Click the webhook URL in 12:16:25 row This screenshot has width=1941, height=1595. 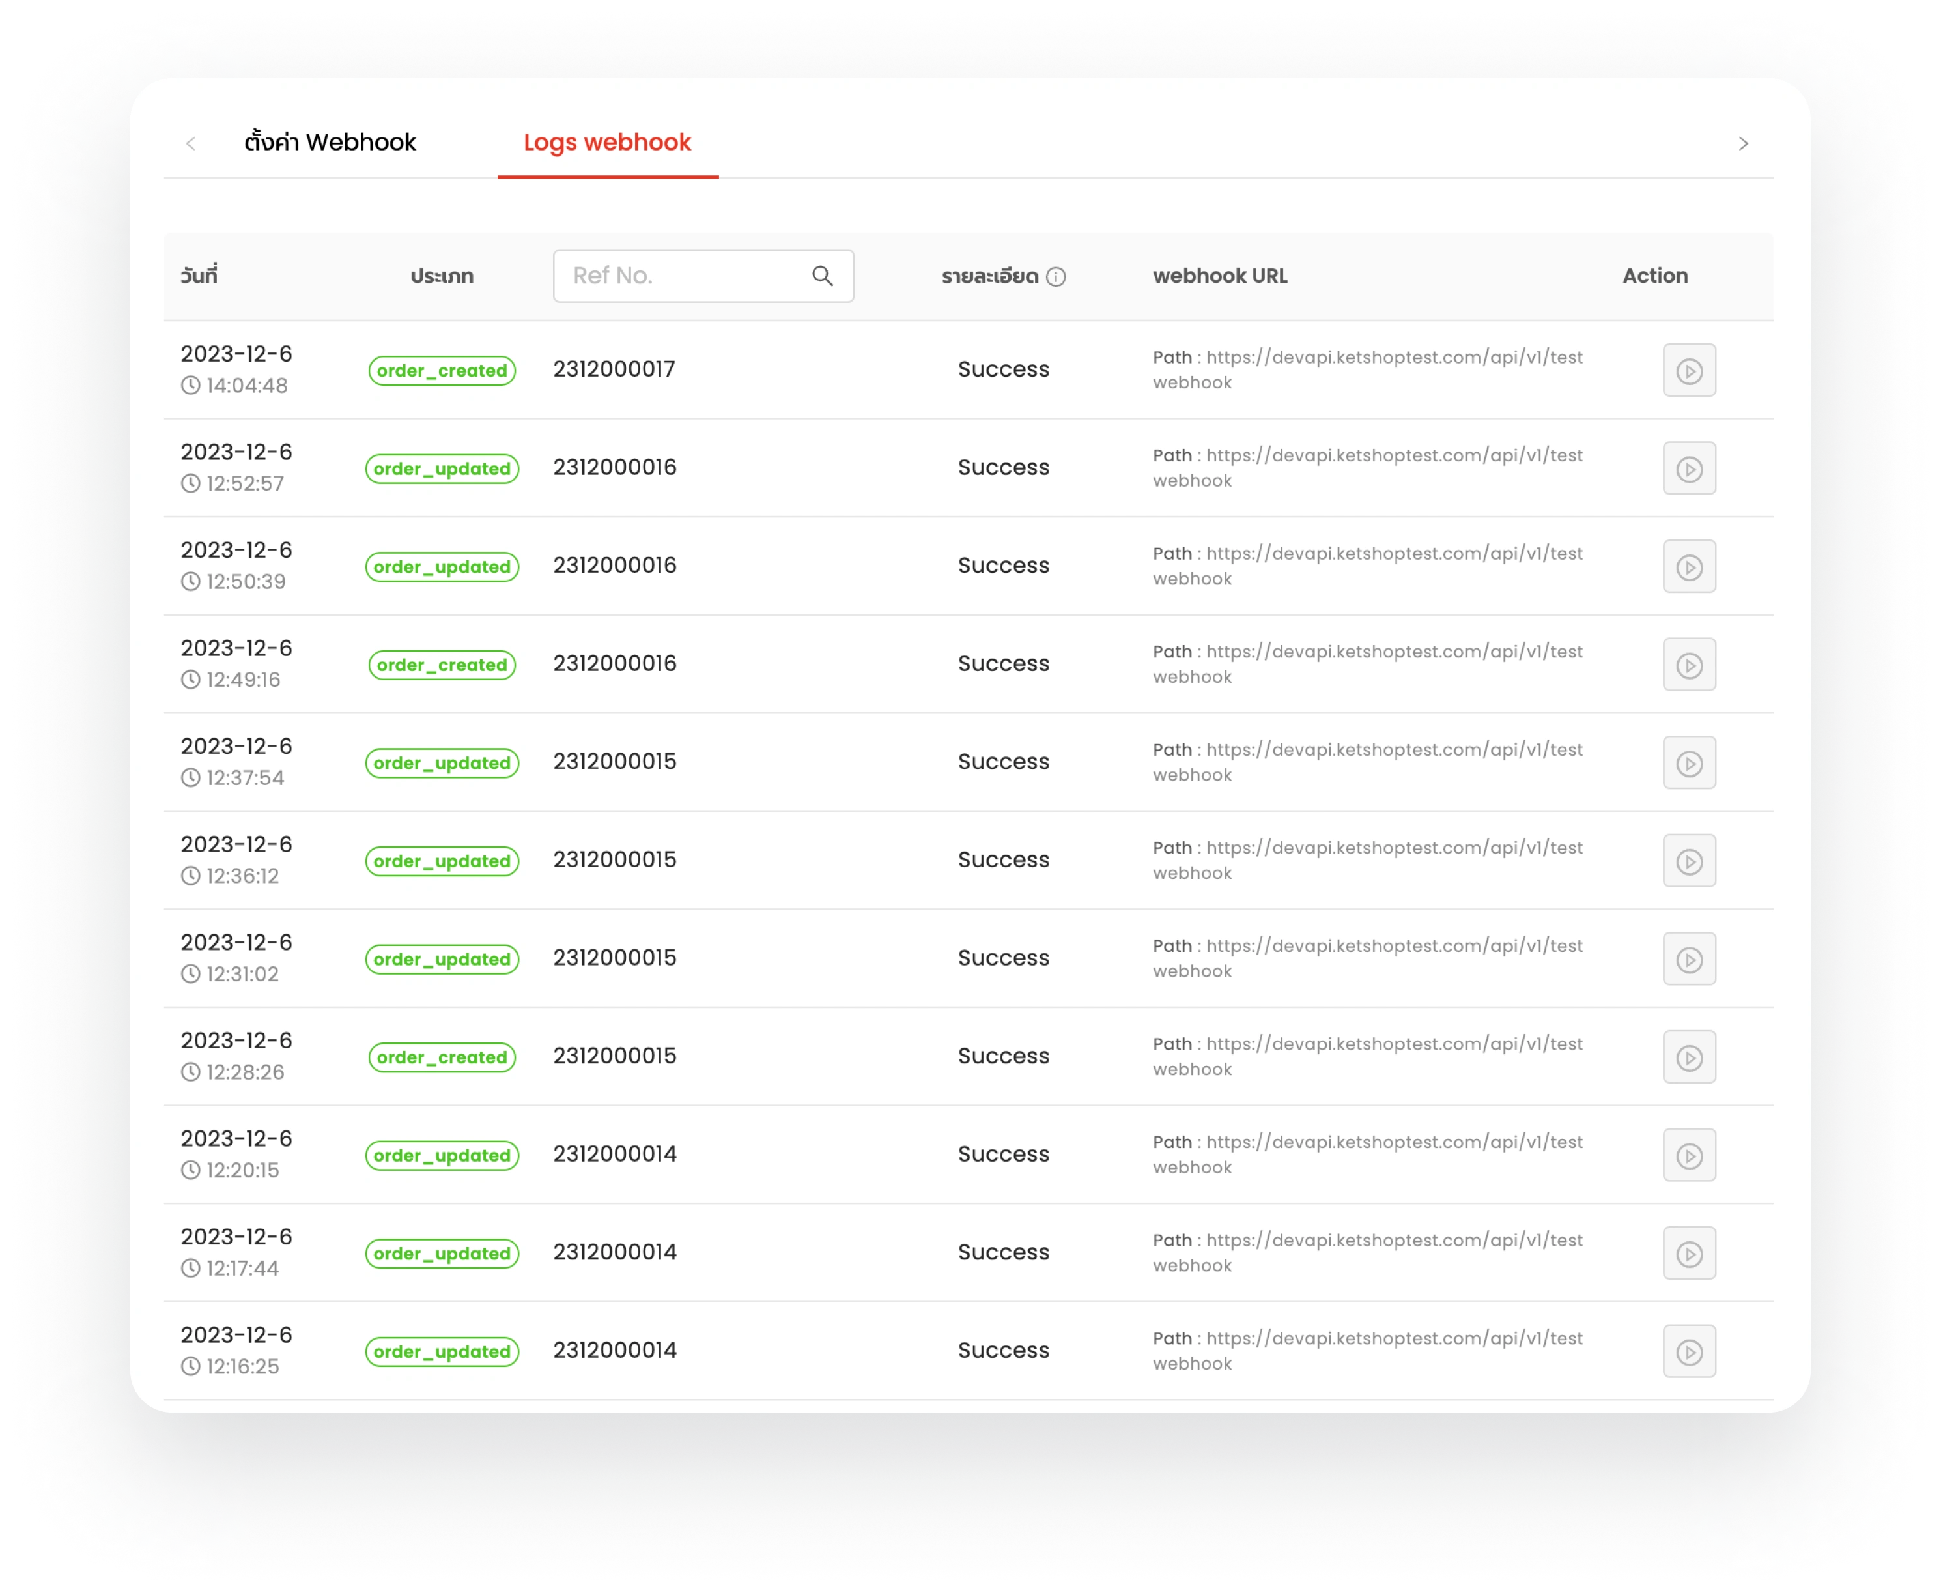point(1368,1351)
